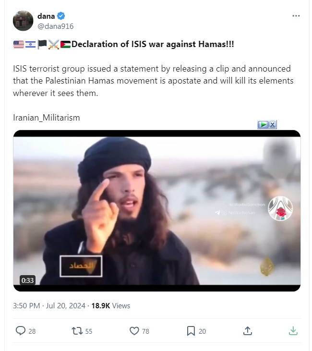Click the rose channel logo watermark in video
This screenshot has height=351, width=312.
pyautogui.click(x=280, y=208)
